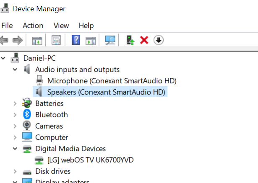The width and height of the screenshot is (258, 183).
Task: Click the Forward arrow in the toolbar
Action: [x=17, y=40]
